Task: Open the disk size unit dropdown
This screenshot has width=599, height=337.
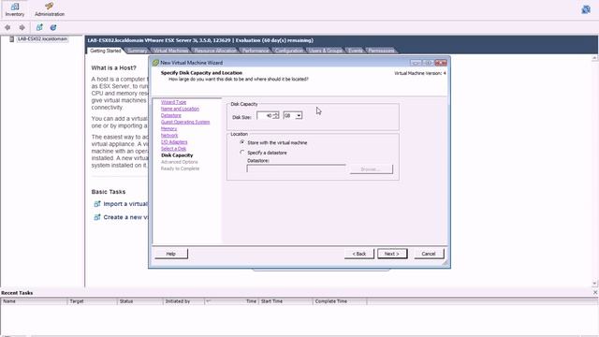Action: coord(299,115)
